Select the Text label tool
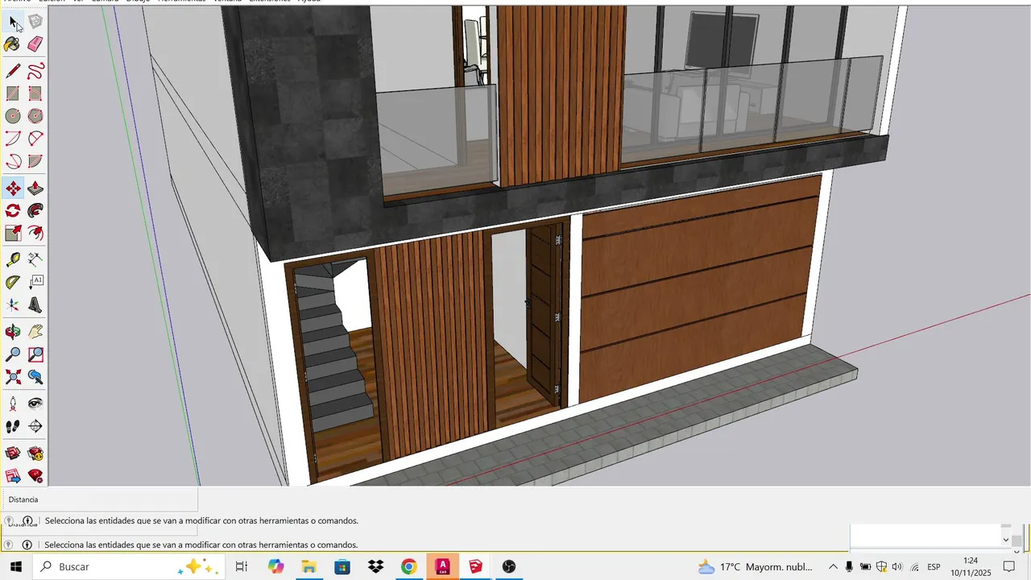Screen dimensions: 1031x580 click(x=35, y=282)
